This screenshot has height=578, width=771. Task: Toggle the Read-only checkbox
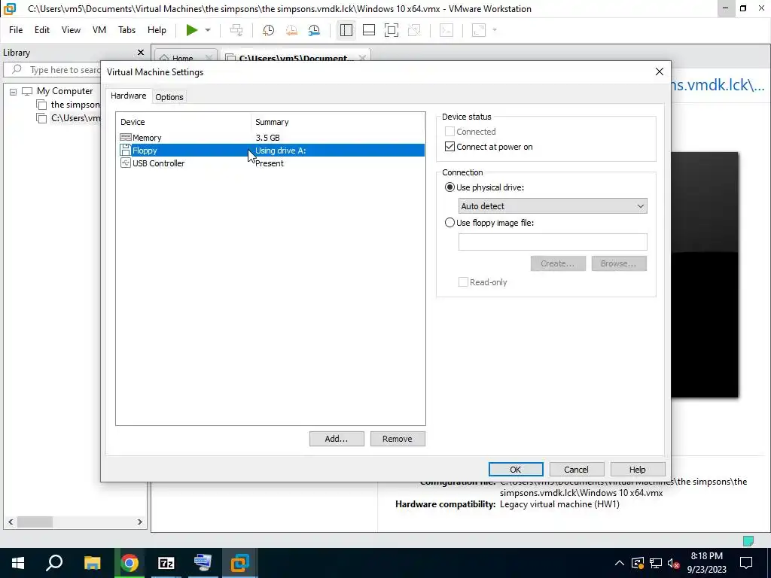pyautogui.click(x=463, y=282)
